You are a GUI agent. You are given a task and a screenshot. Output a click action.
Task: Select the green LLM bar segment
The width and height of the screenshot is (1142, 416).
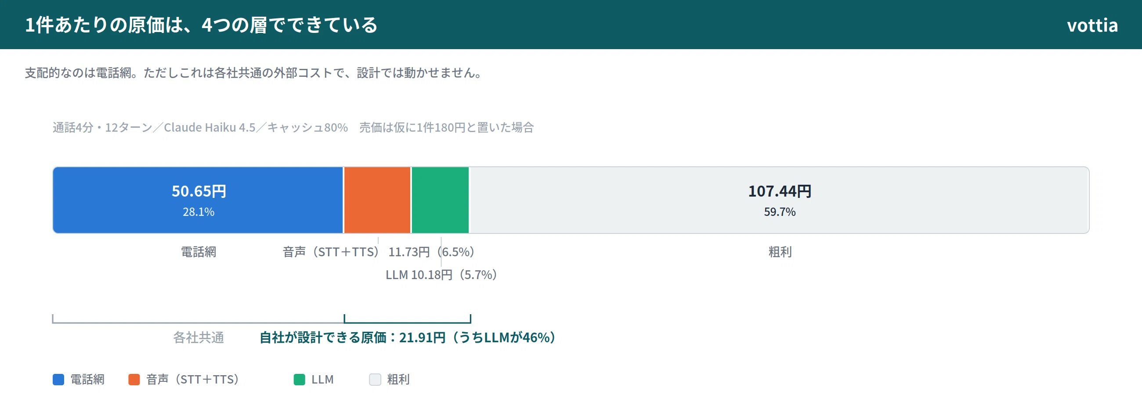click(440, 200)
